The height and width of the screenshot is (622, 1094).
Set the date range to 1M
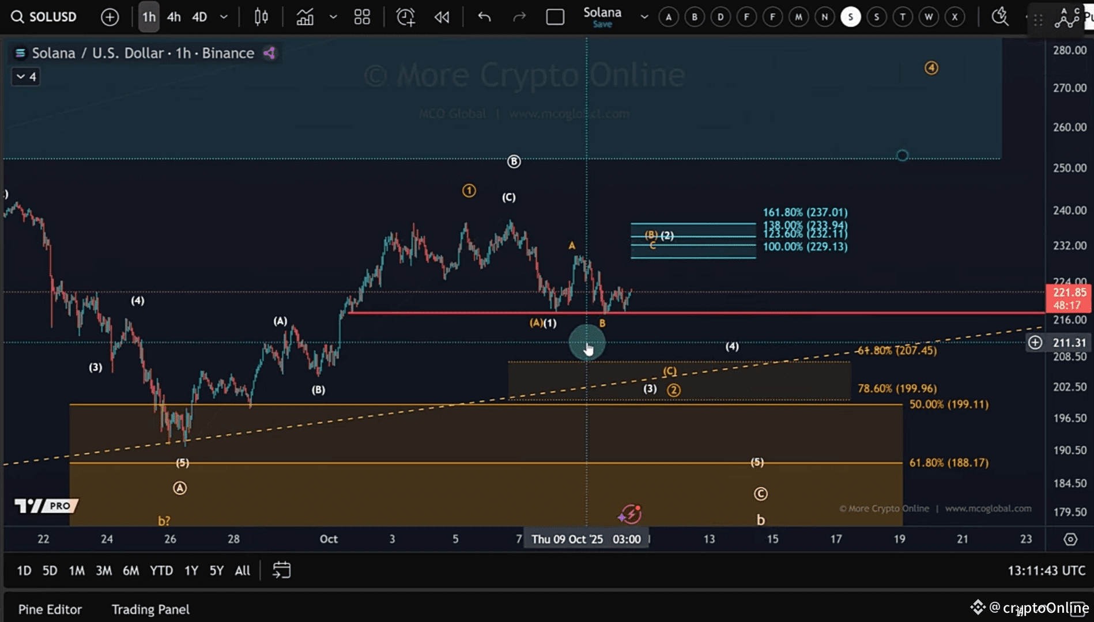pos(77,570)
